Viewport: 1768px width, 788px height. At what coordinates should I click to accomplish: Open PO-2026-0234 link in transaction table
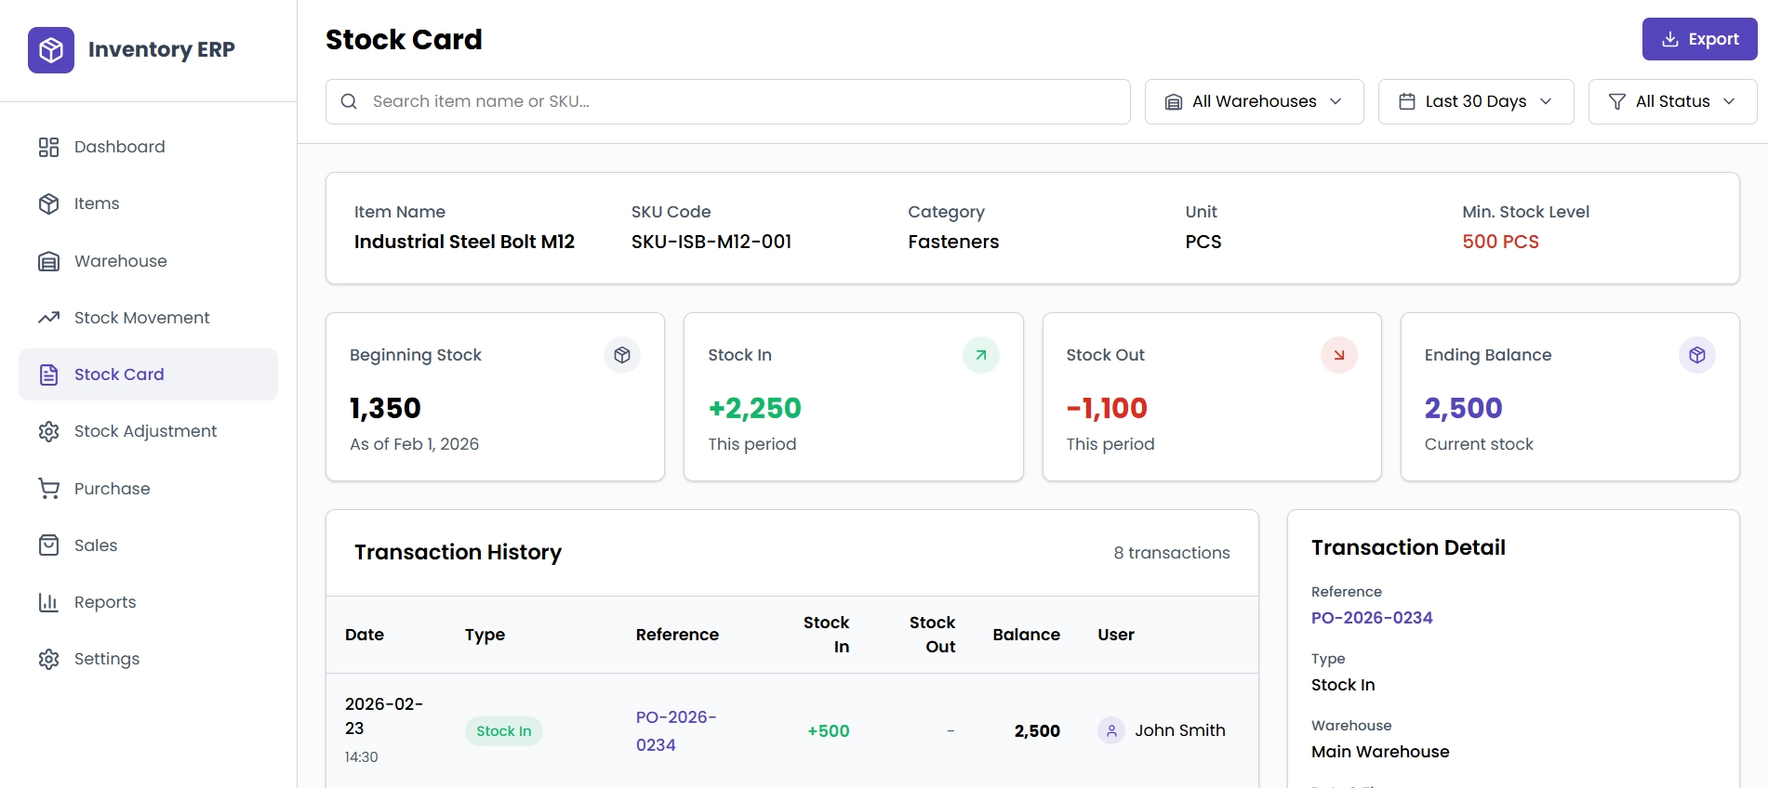(x=675, y=730)
